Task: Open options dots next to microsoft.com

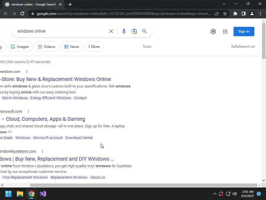Action: (x=29, y=111)
